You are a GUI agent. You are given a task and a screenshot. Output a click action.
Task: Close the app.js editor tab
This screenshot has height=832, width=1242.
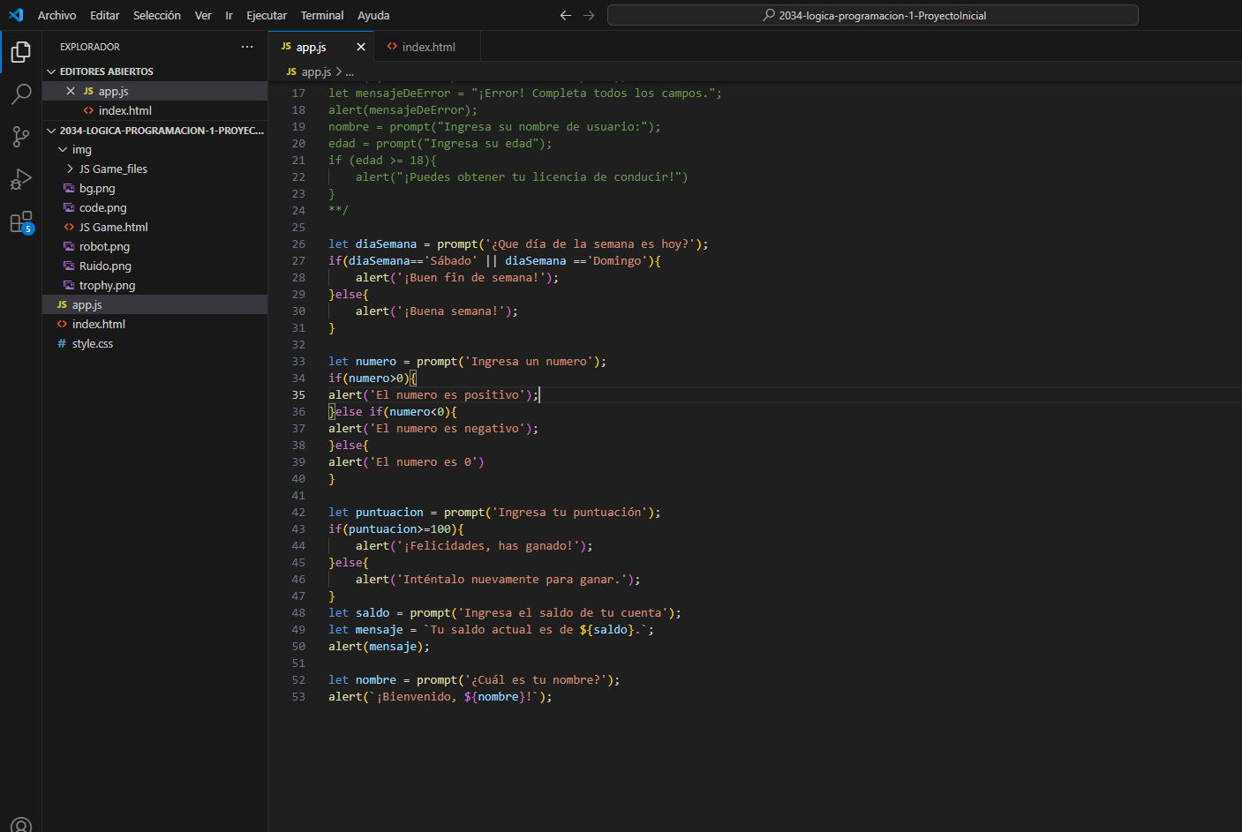tap(360, 47)
